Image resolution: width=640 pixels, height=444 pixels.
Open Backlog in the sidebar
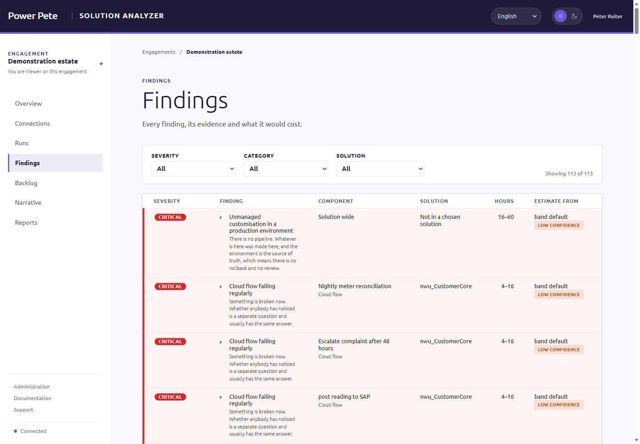56,183
